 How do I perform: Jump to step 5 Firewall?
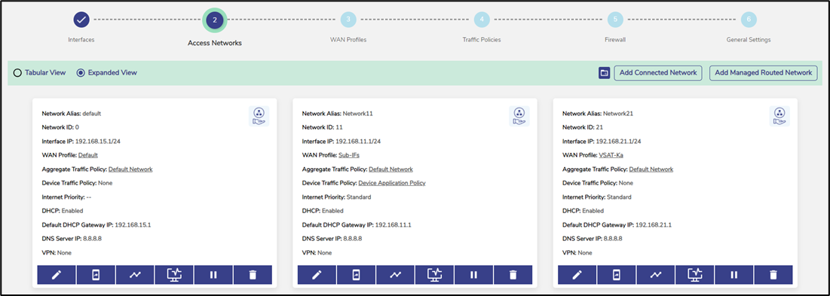[615, 20]
